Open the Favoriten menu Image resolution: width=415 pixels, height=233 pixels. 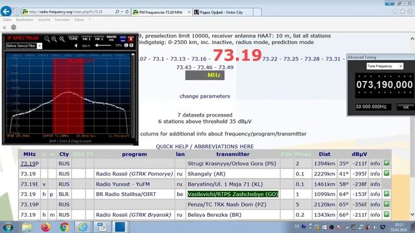pyautogui.click(x=62, y=19)
